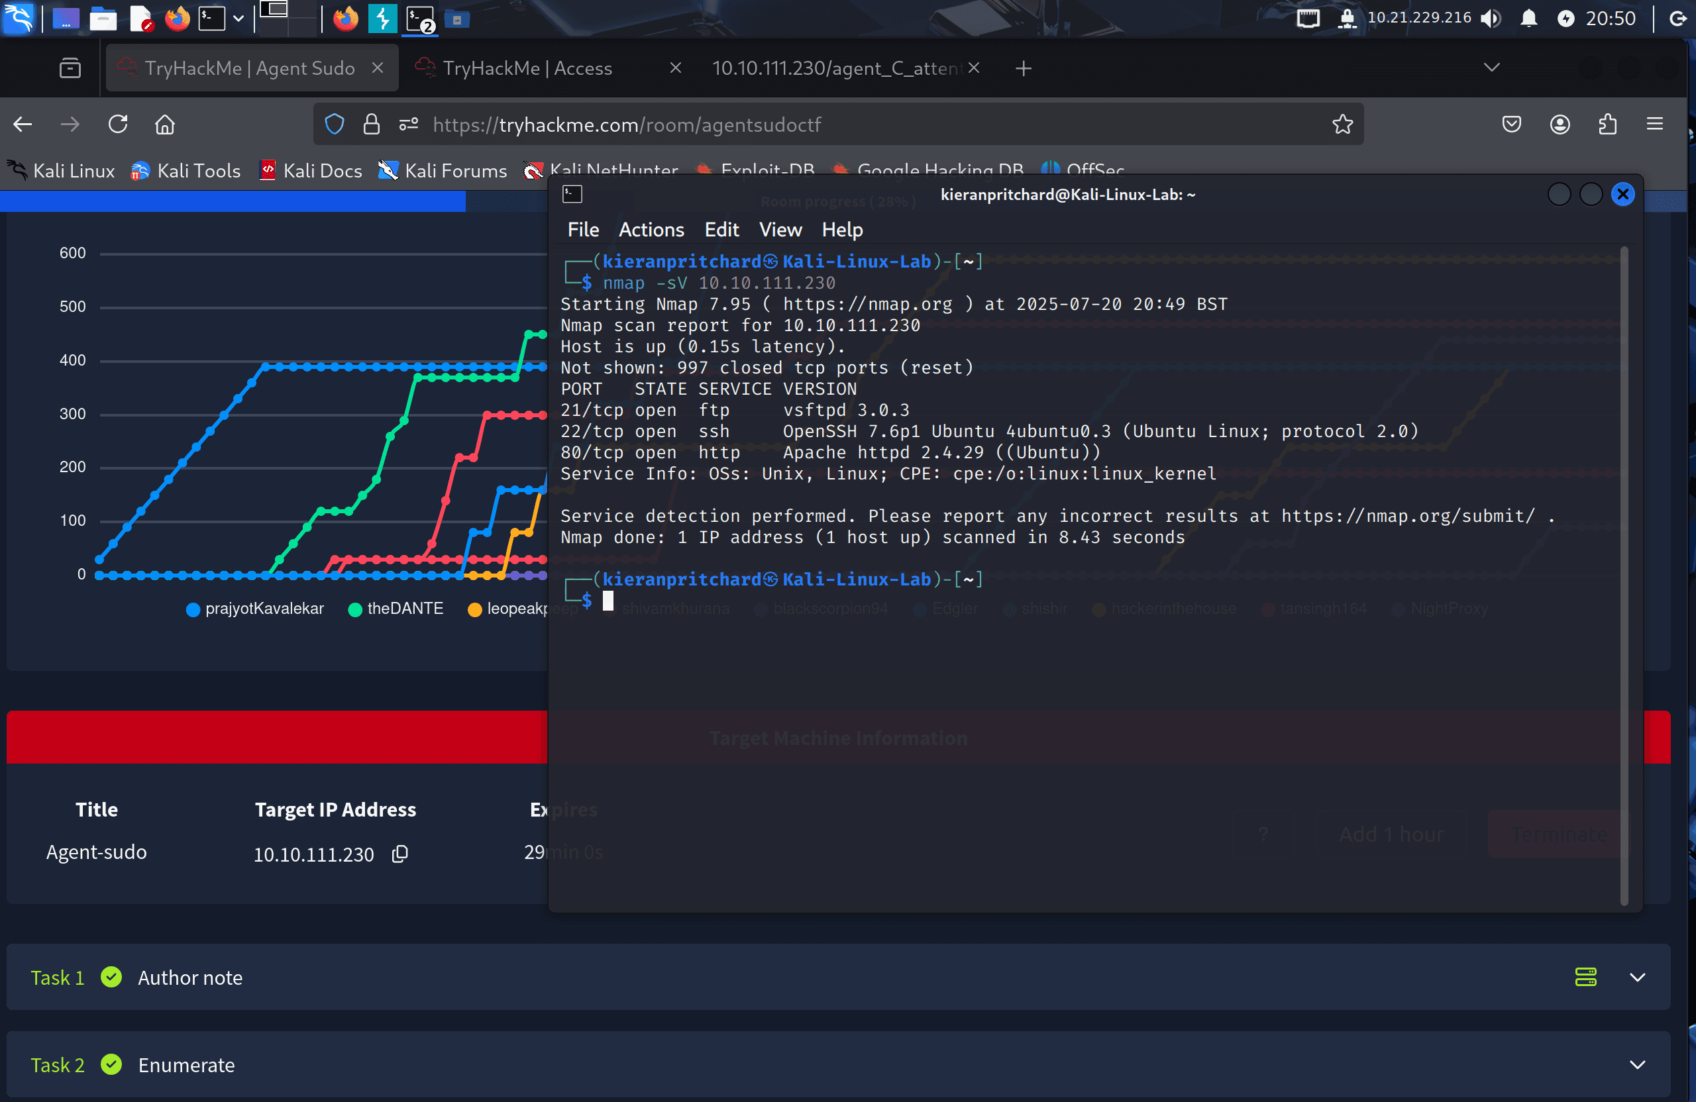Open the terminal Actions menu

(651, 230)
